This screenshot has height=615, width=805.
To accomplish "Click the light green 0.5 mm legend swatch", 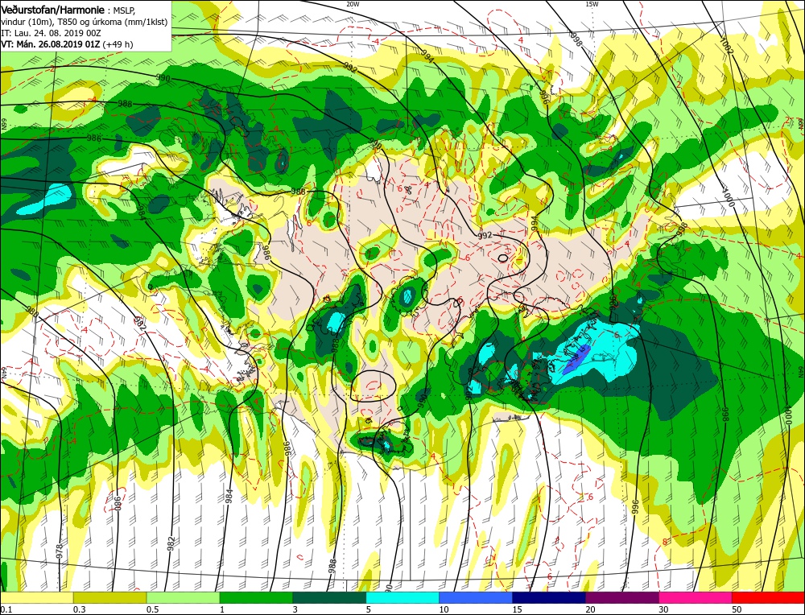I will pos(184,597).
